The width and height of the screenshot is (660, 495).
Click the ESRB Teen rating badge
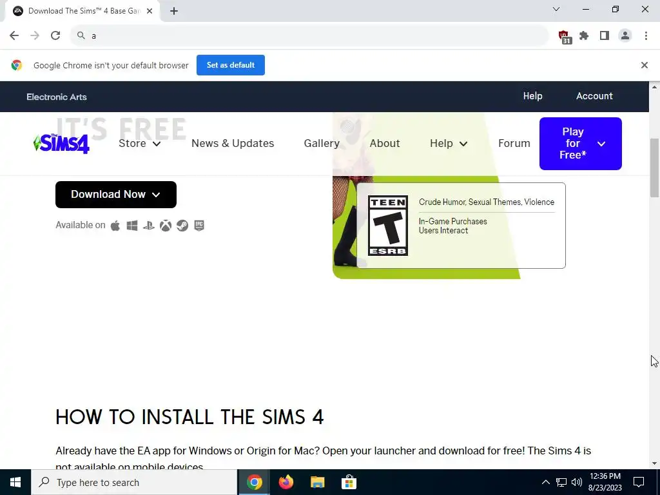point(387,226)
